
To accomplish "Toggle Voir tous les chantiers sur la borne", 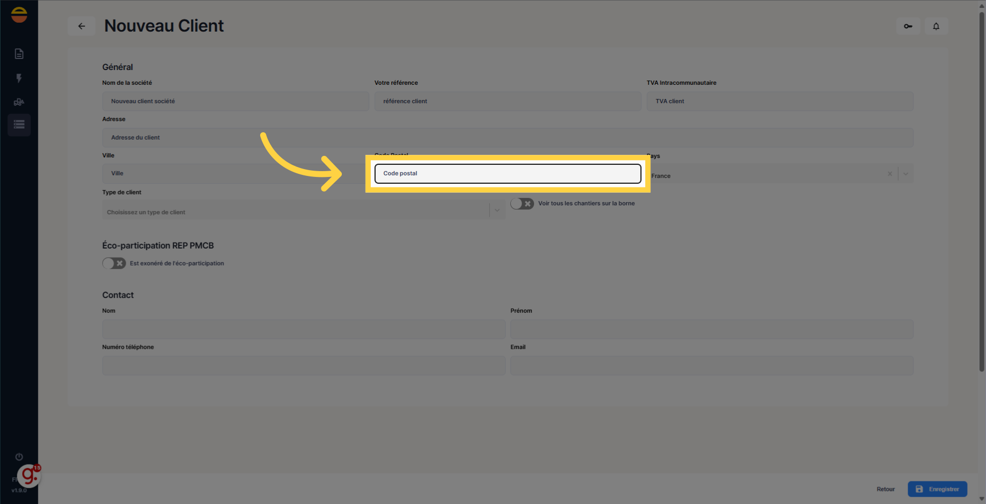I will [522, 203].
